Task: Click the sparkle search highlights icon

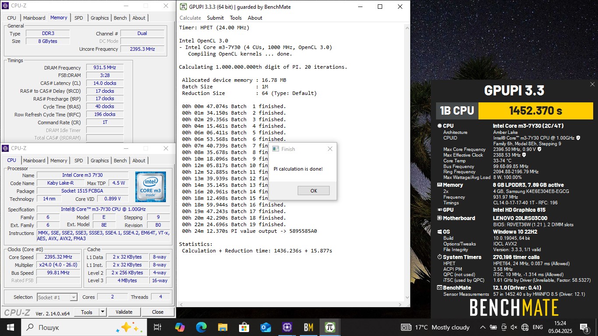Action: 129,327
